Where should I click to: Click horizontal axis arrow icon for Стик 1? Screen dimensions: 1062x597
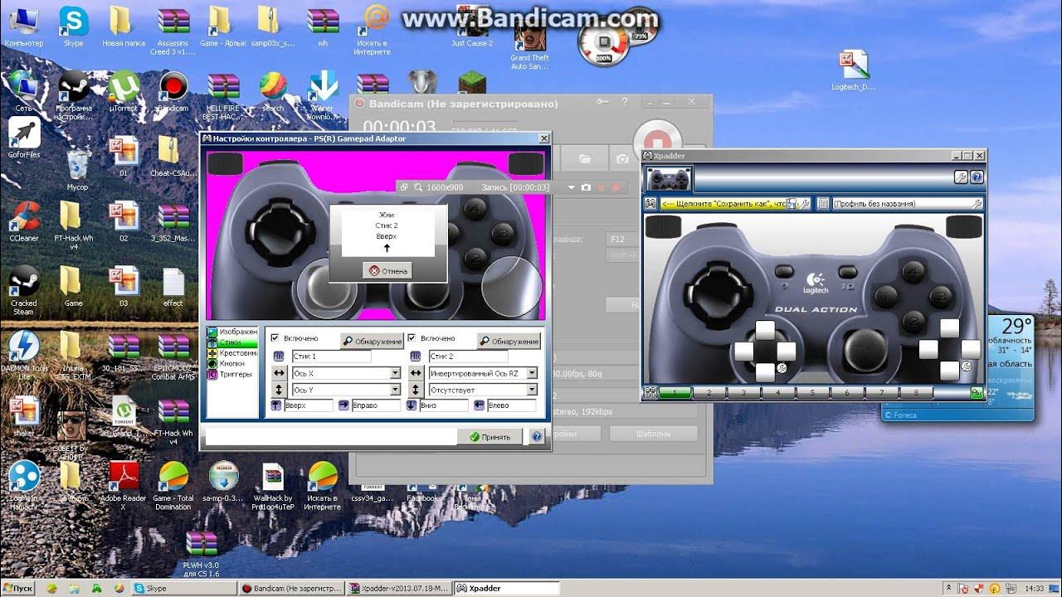(x=278, y=373)
